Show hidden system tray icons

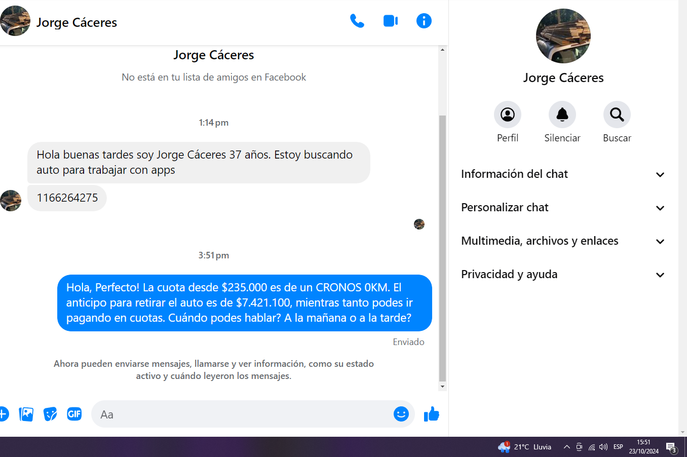point(567,447)
